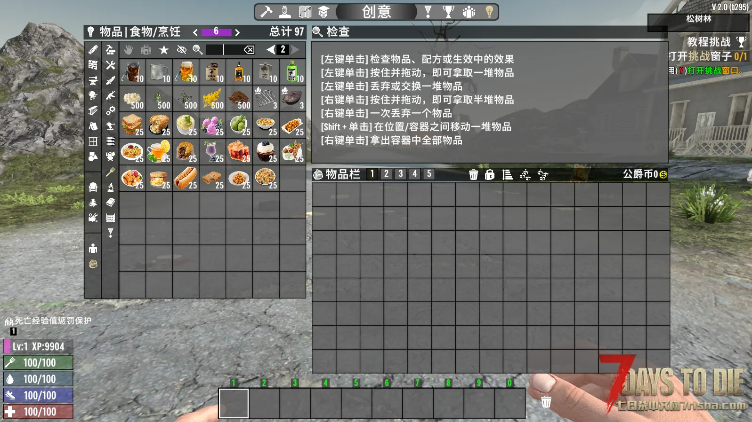The width and height of the screenshot is (752, 422).
Task: Go to previous item page arrow
Action: 270,49
